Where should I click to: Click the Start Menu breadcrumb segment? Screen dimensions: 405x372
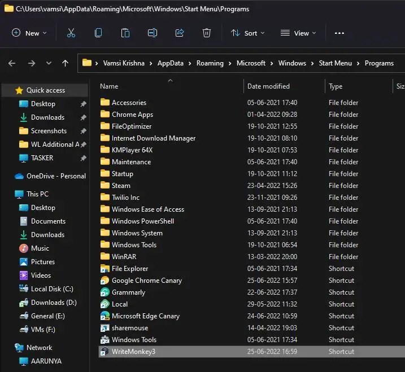335,63
